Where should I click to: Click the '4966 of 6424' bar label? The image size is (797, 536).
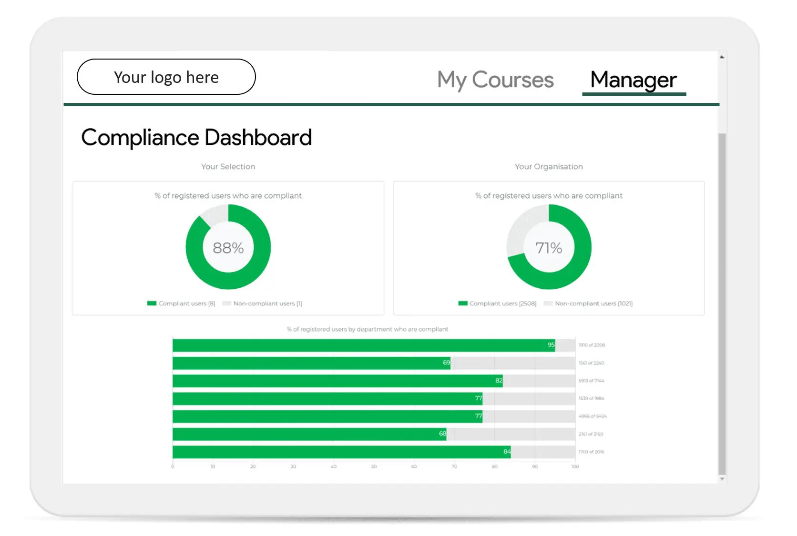pos(593,416)
